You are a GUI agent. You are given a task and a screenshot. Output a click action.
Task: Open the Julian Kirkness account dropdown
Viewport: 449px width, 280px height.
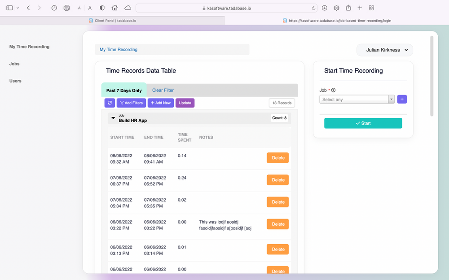click(384, 50)
